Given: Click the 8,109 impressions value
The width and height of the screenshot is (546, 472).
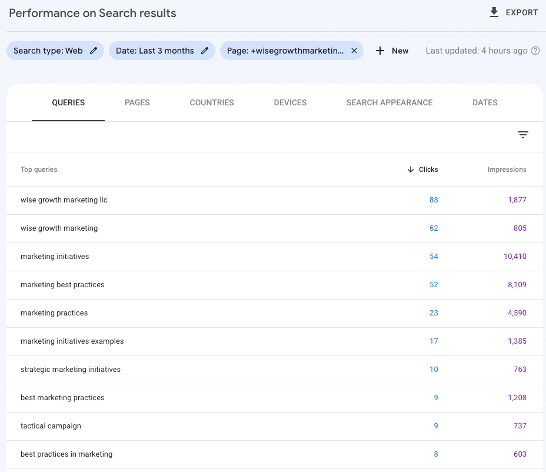Looking at the screenshot, I should [x=517, y=285].
